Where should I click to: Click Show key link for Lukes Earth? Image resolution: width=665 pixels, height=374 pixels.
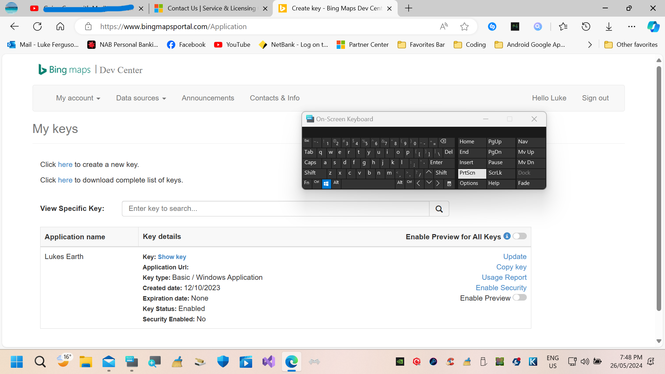coord(171,257)
